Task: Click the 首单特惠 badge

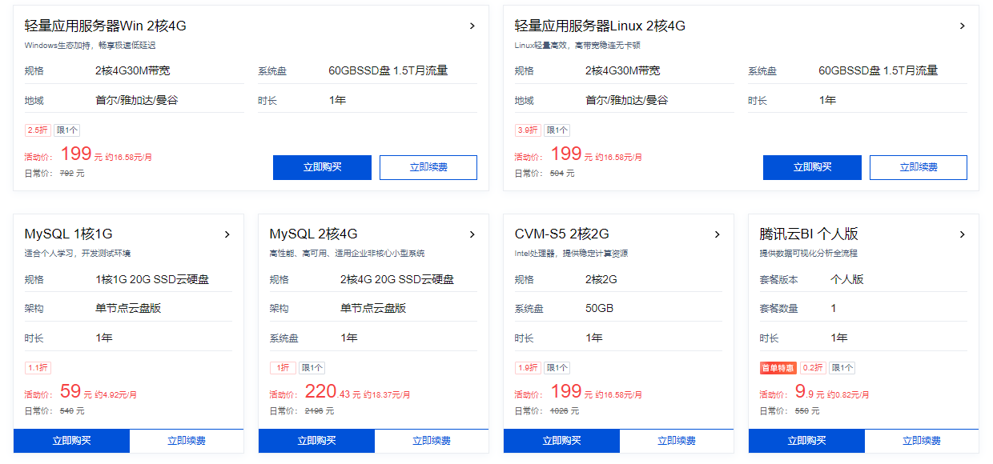Action: point(778,368)
